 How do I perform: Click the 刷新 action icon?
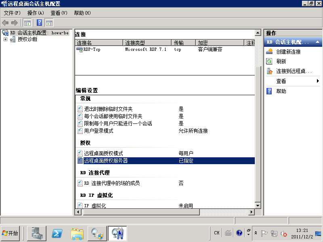point(269,61)
